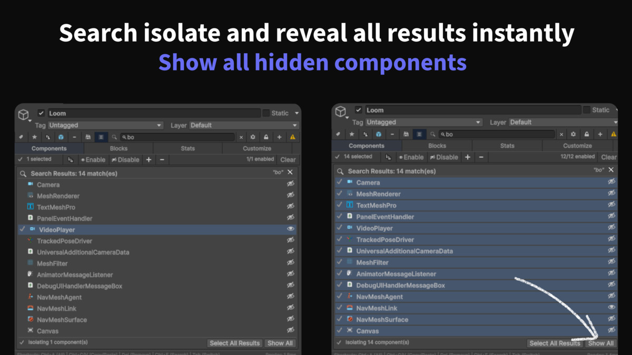Toggle VideoPlayer eye visibility in left panel
The width and height of the screenshot is (632, 355).
[x=290, y=229]
